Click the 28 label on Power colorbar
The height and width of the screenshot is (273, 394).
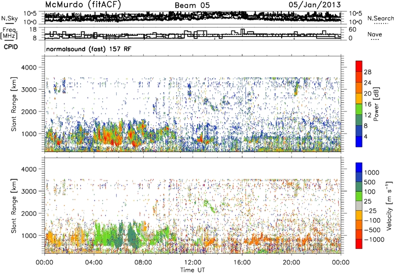pos(367,72)
